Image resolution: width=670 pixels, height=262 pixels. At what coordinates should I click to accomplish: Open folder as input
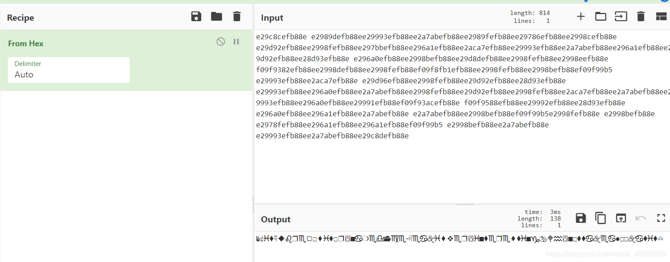click(x=601, y=17)
